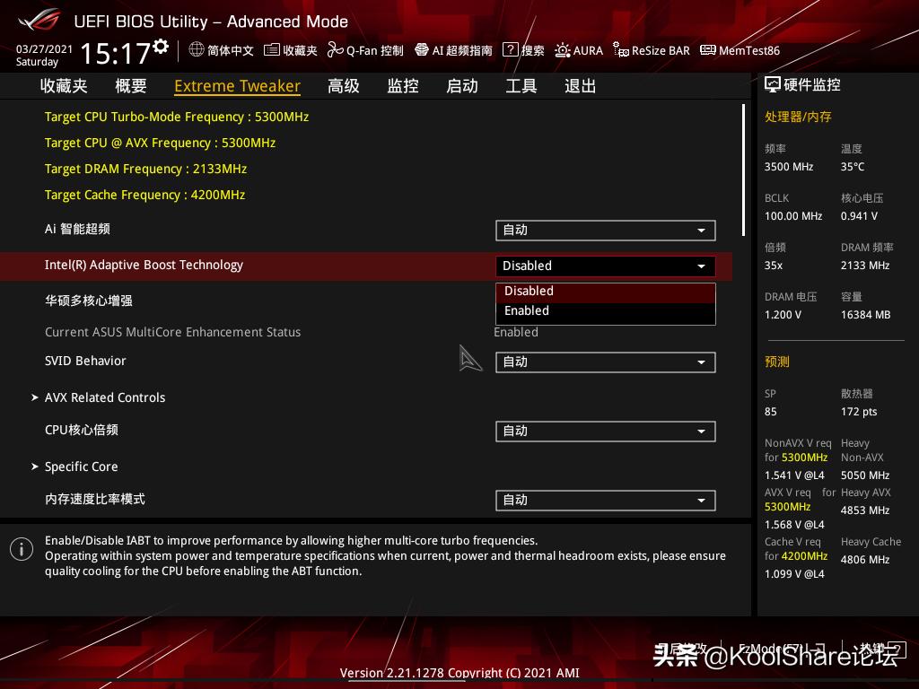Click the ReSize BAR icon
919x689 pixels.
click(x=621, y=50)
